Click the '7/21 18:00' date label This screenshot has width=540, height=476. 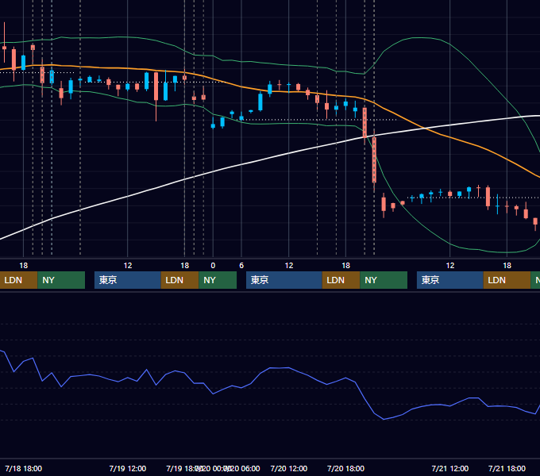507,468
